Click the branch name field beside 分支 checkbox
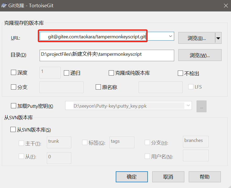This screenshot has height=188, width=231. click(62, 87)
